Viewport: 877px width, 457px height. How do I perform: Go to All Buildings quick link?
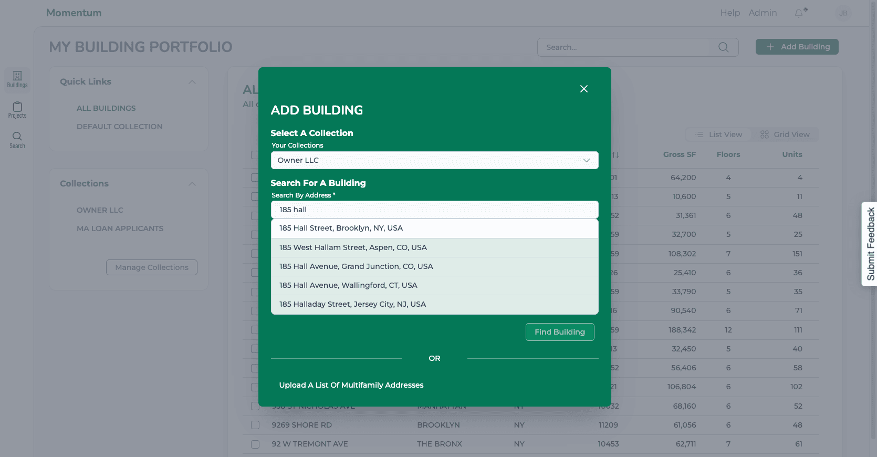[106, 108]
